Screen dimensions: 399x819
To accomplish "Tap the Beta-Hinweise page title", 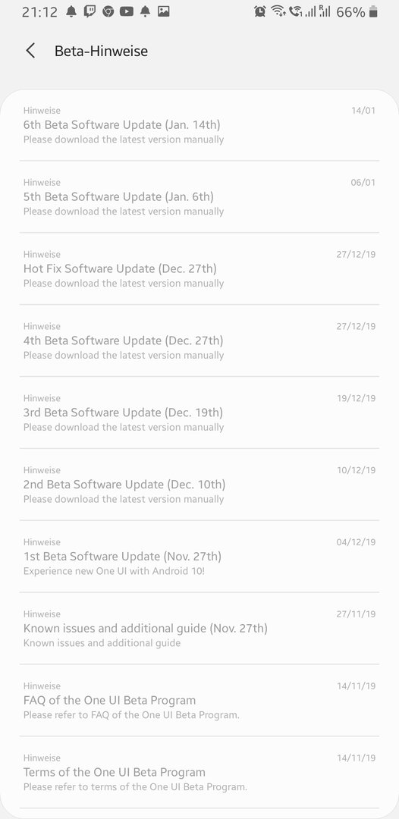I will pos(102,52).
